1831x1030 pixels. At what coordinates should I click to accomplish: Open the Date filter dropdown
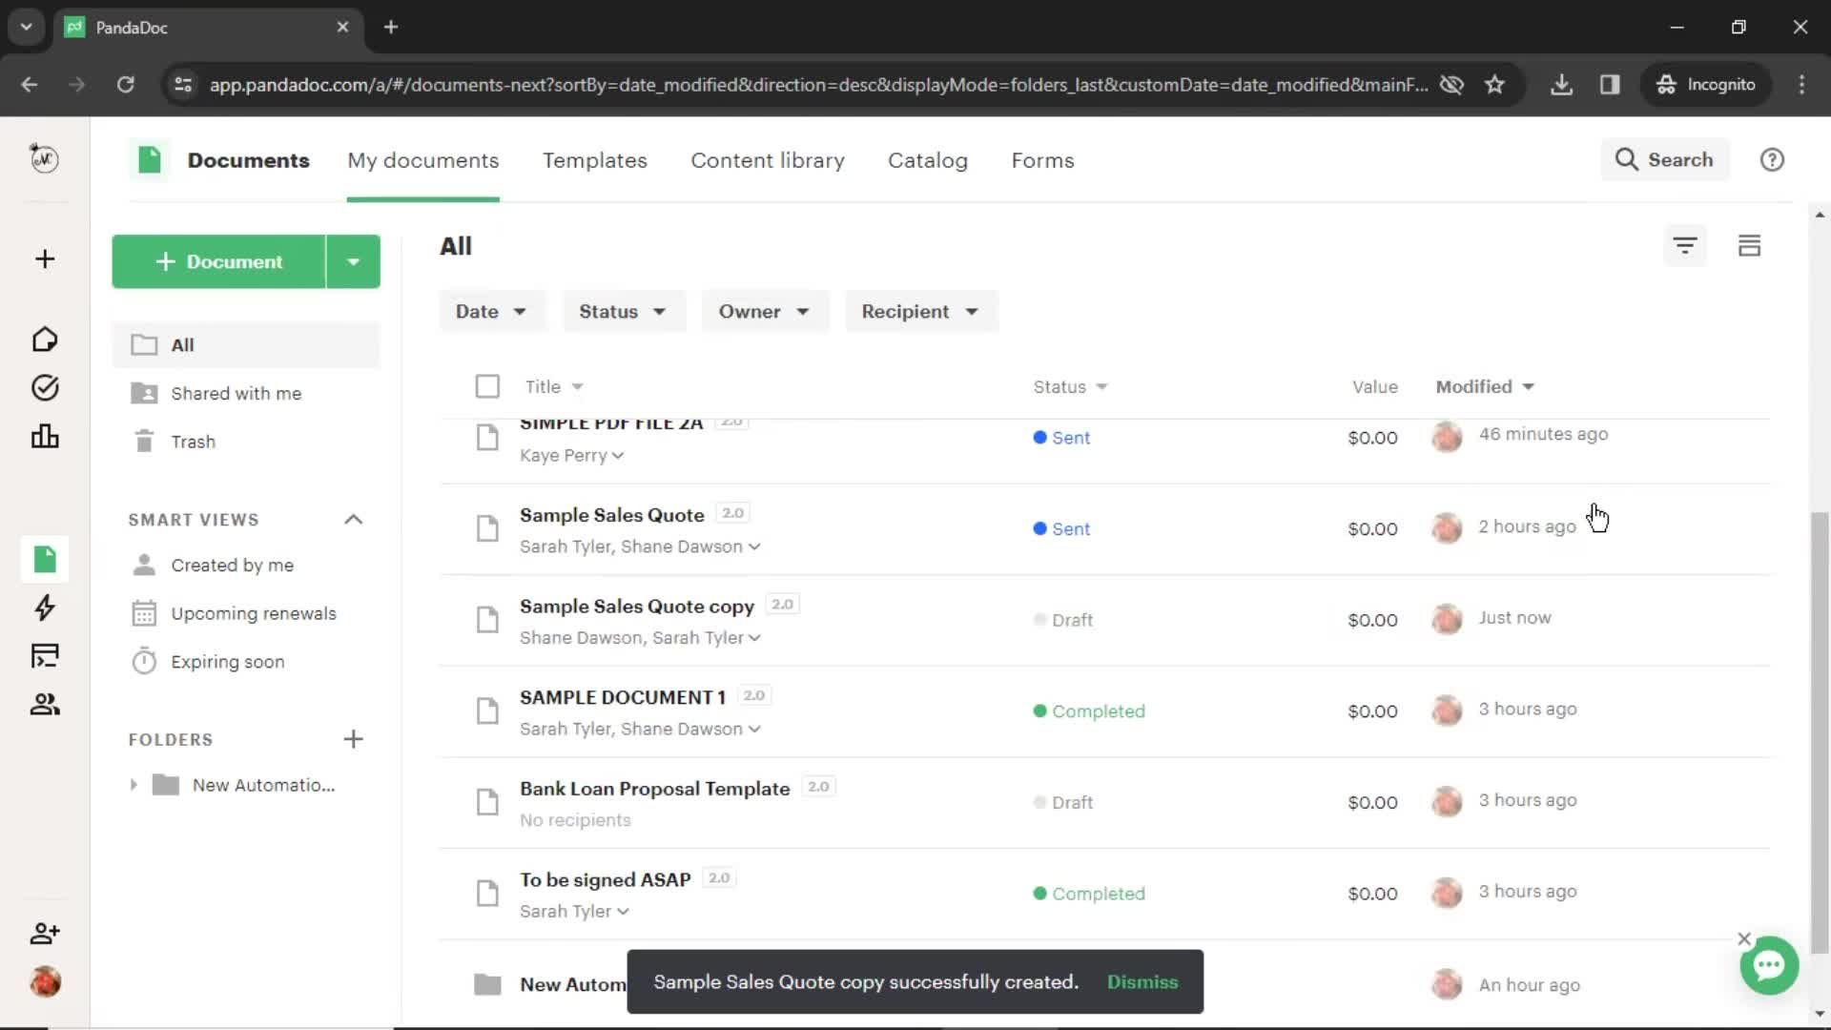(x=489, y=311)
